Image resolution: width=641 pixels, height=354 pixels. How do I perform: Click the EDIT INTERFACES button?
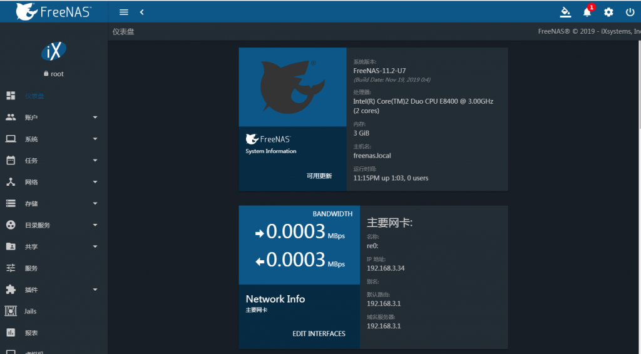[319, 333]
